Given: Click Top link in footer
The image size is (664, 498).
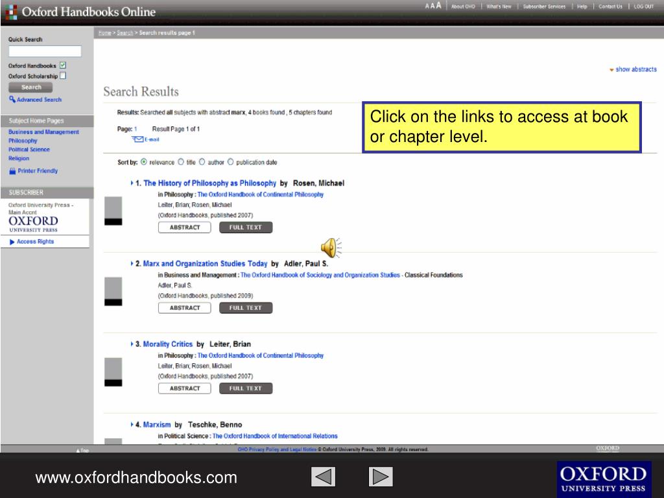Looking at the screenshot, I should coord(82,451).
